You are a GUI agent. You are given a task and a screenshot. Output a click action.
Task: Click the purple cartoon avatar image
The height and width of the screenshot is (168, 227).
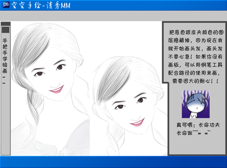196,104
